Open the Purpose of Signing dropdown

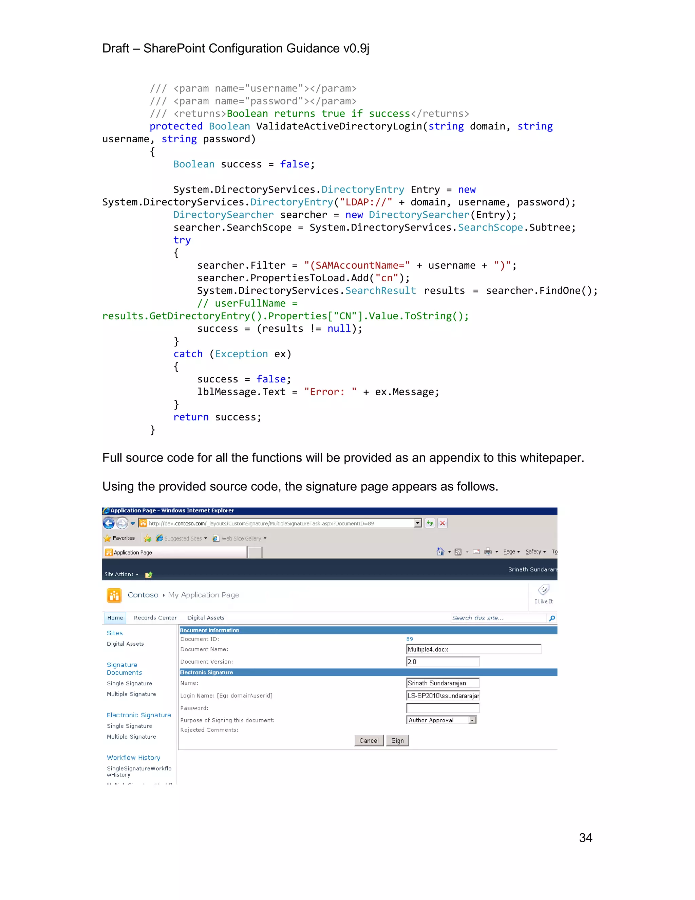442,720
